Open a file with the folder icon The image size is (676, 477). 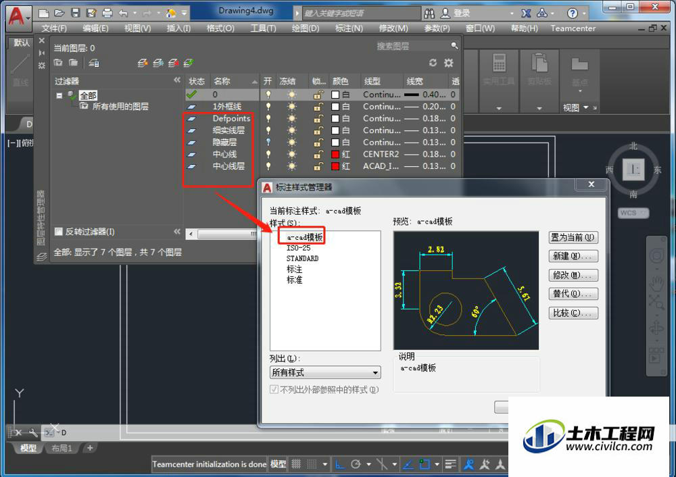pyautogui.click(x=59, y=14)
